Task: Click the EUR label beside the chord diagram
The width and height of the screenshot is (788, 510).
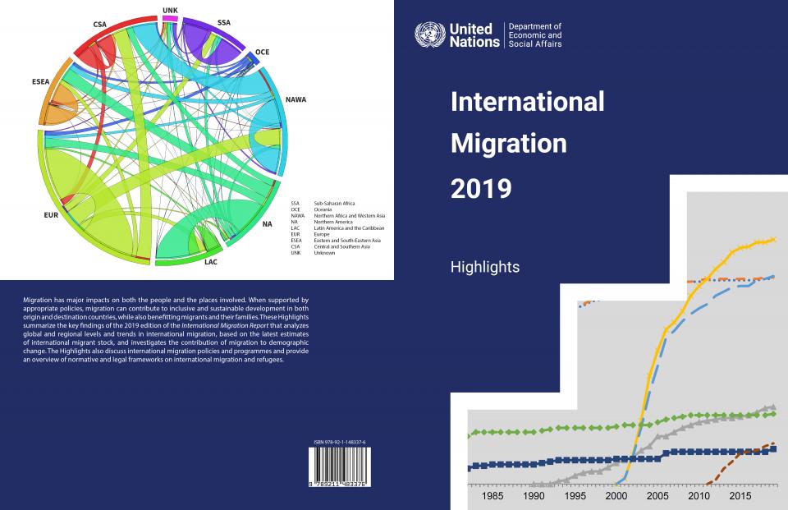Action: [x=51, y=215]
